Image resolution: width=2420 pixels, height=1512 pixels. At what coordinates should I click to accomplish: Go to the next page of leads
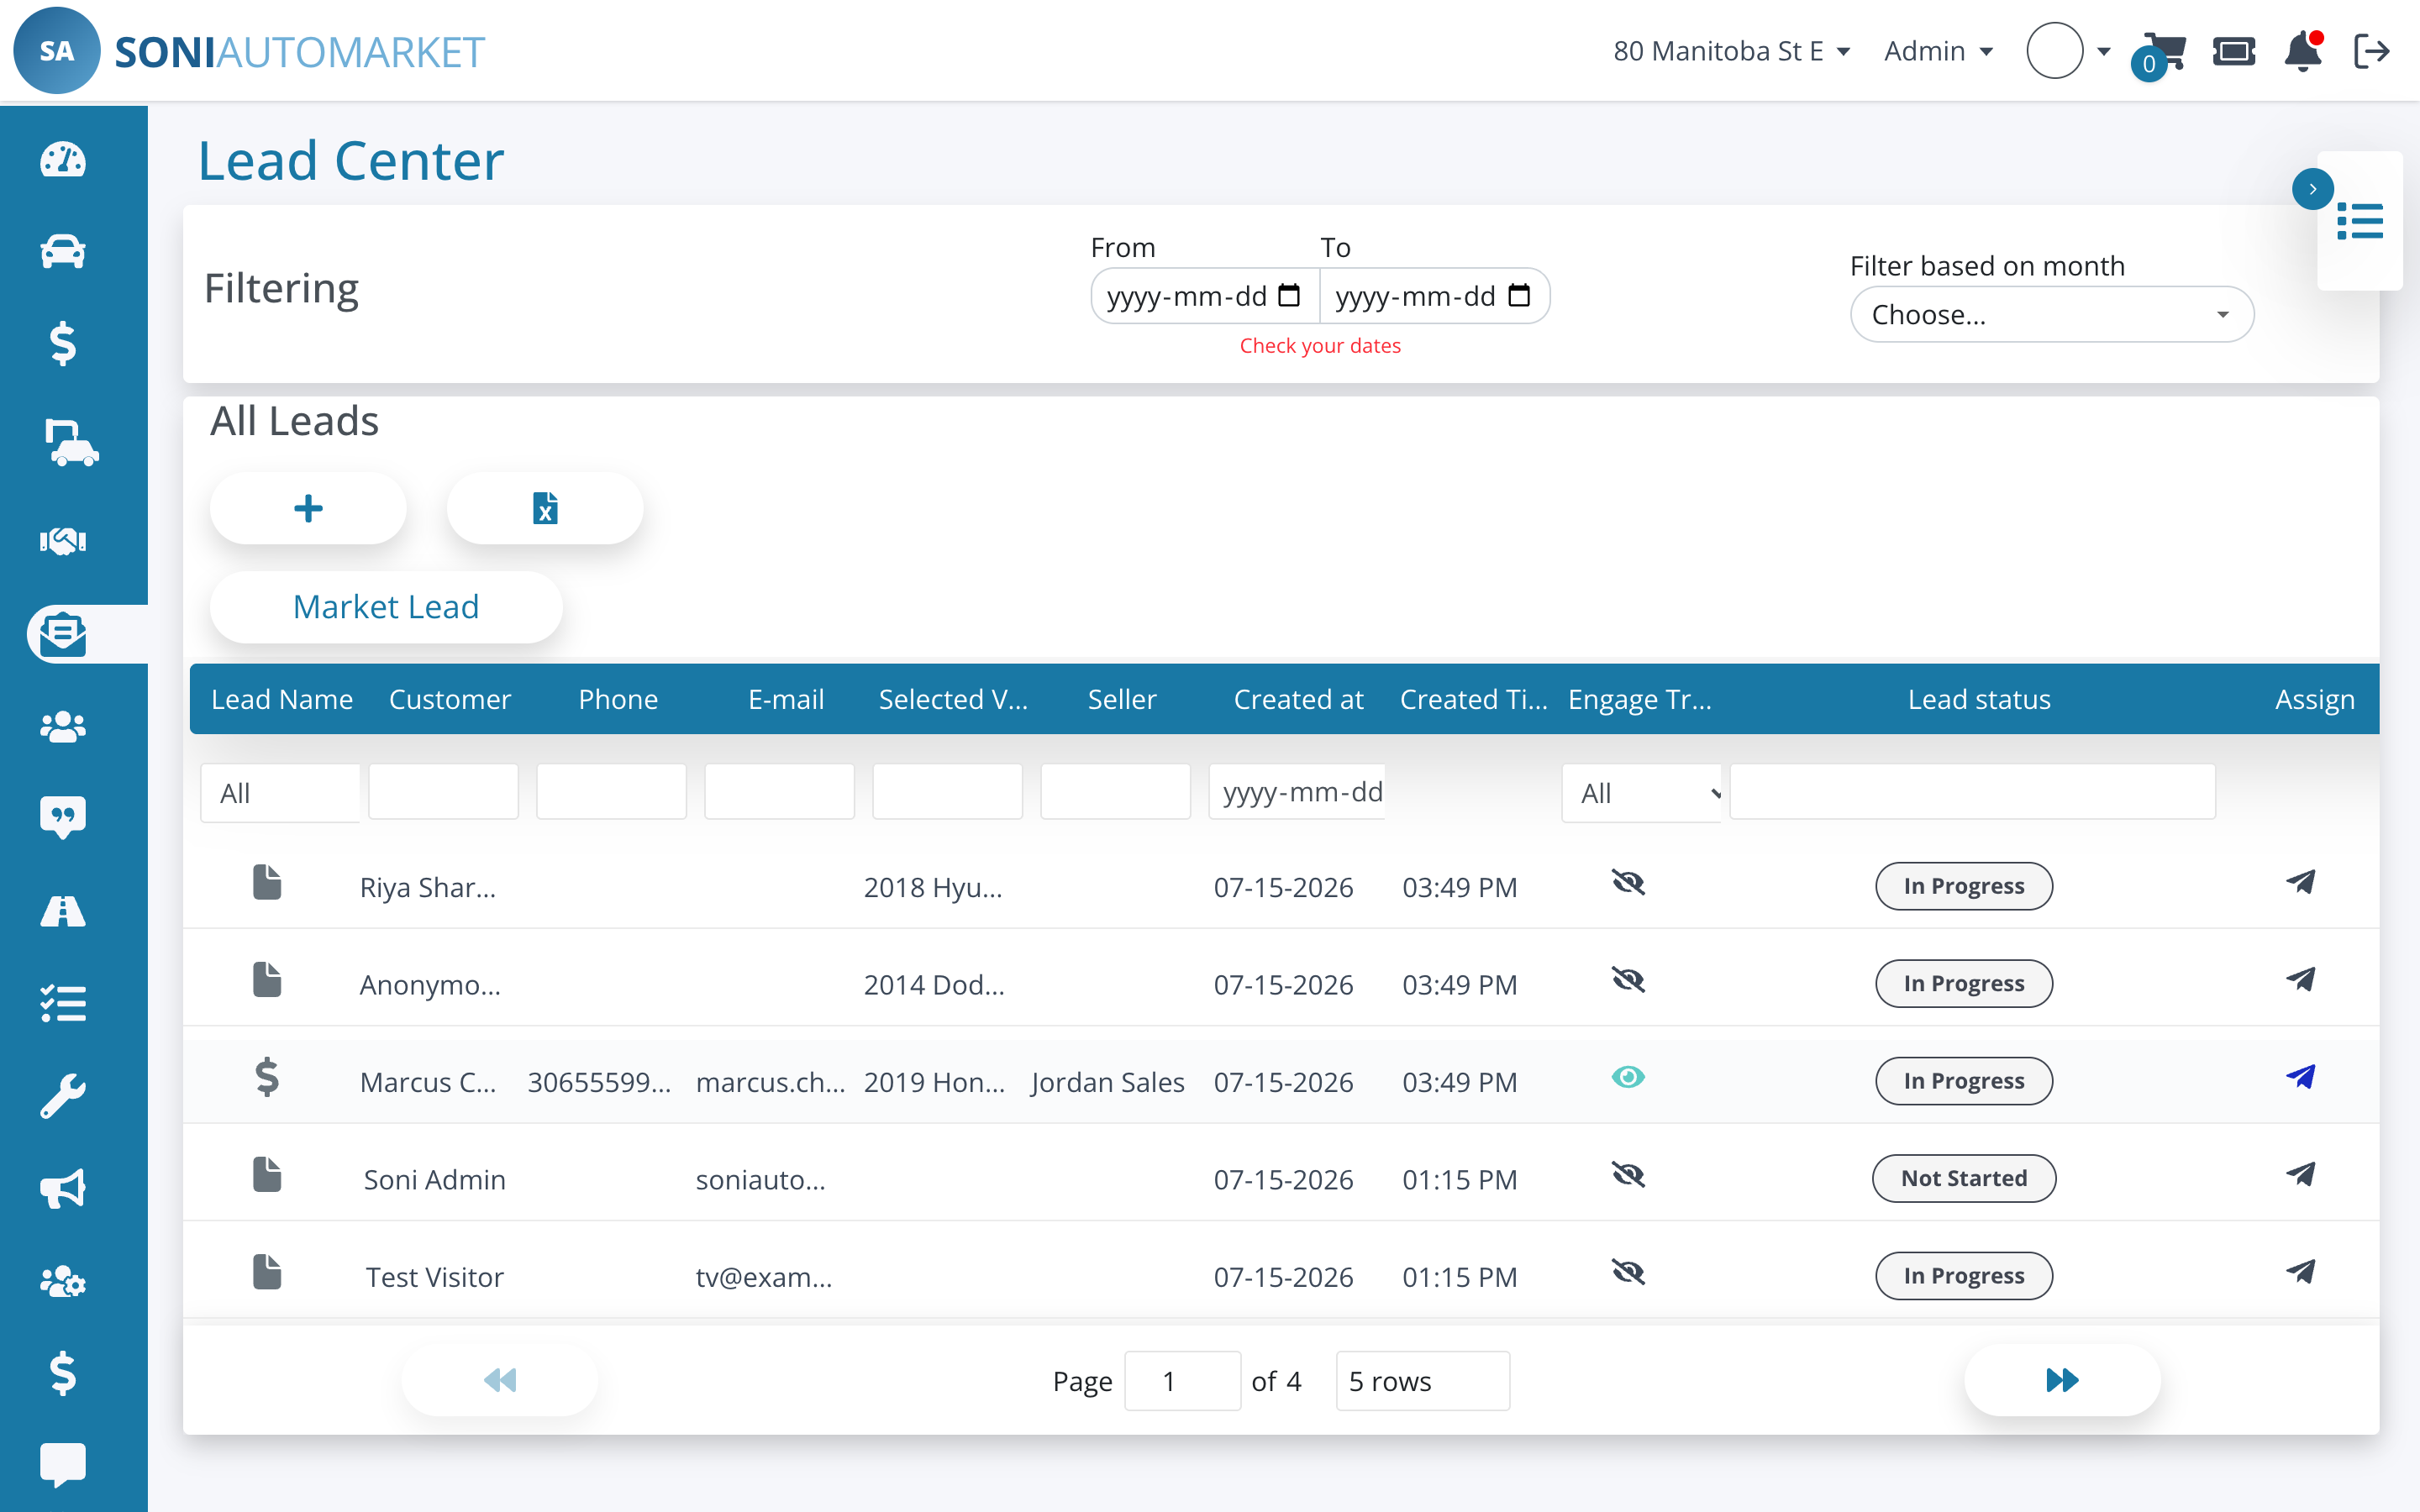tap(2061, 1381)
